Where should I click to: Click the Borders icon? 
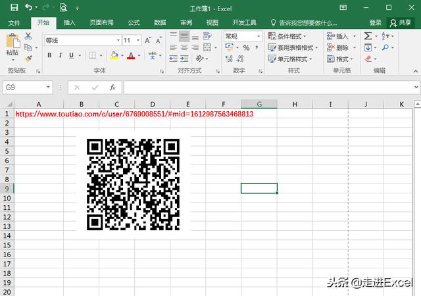[x=93, y=55]
